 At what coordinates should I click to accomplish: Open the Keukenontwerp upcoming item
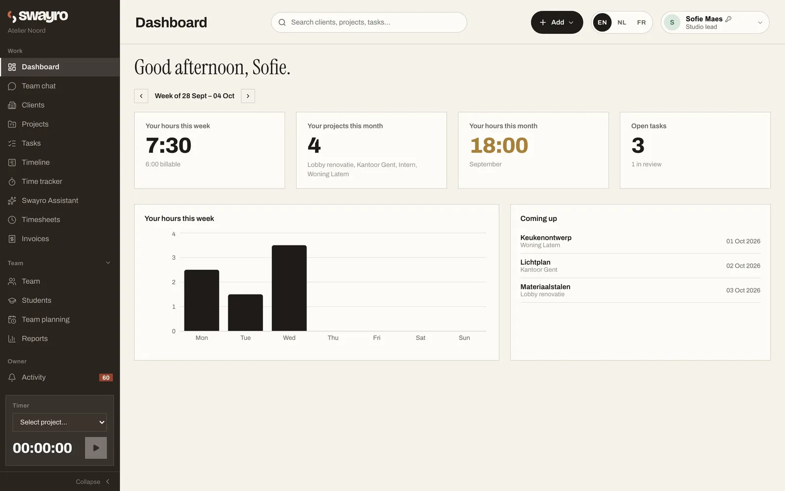(x=640, y=241)
